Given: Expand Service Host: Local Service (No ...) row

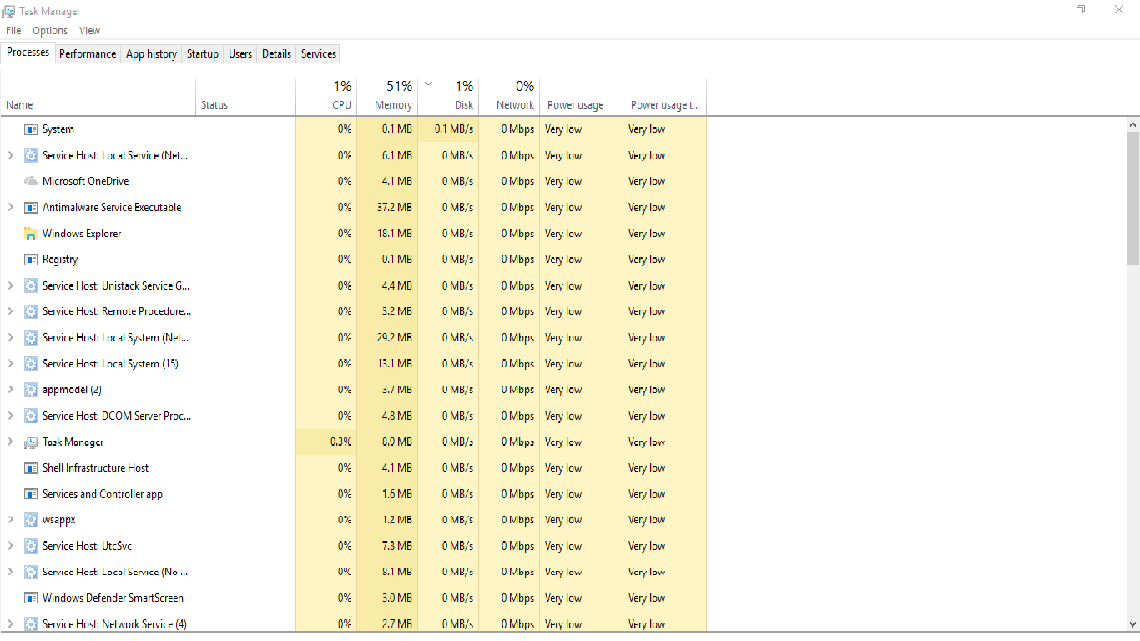Looking at the screenshot, I should pos(10,572).
